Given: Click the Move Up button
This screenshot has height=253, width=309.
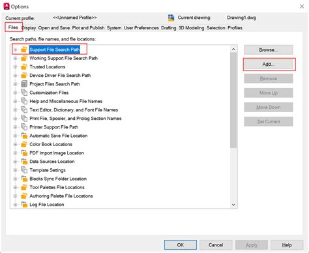Looking at the screenshot, I should (269, 93).
